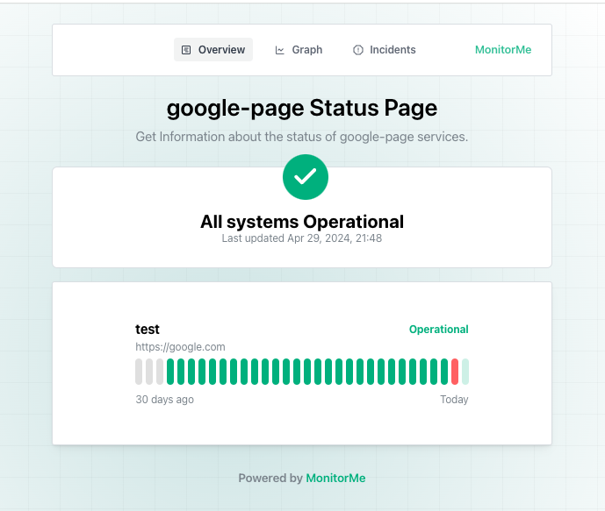Click the Last updated Apr 29 timestamp

tap(302, 238)
